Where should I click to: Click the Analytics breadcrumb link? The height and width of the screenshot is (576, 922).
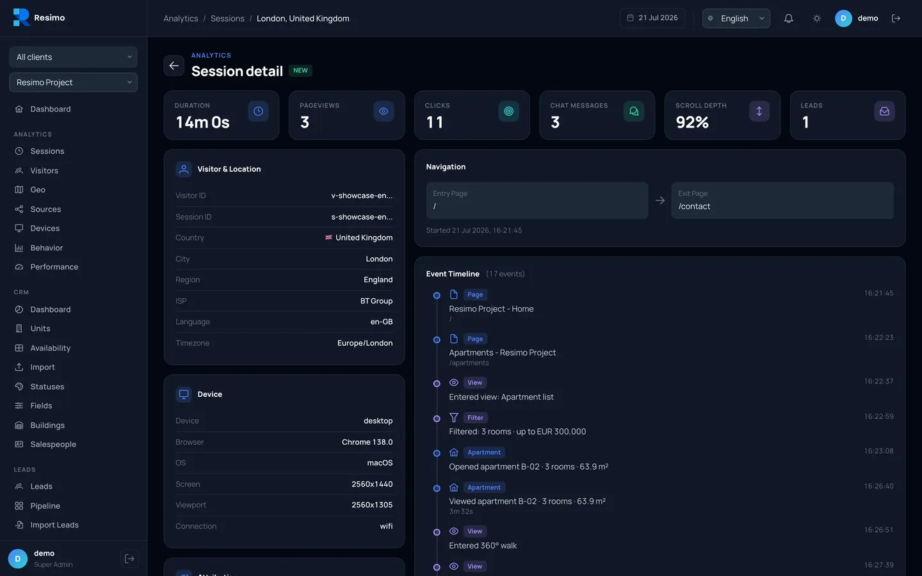pos(181,19)
